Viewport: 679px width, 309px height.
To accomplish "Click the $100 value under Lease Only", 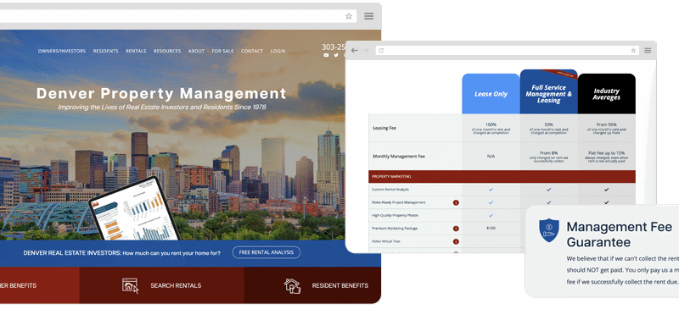I will tap(491, 229).
